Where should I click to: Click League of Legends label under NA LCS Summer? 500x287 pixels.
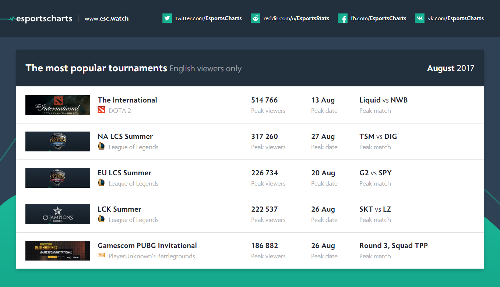click(x=133, y=147)
